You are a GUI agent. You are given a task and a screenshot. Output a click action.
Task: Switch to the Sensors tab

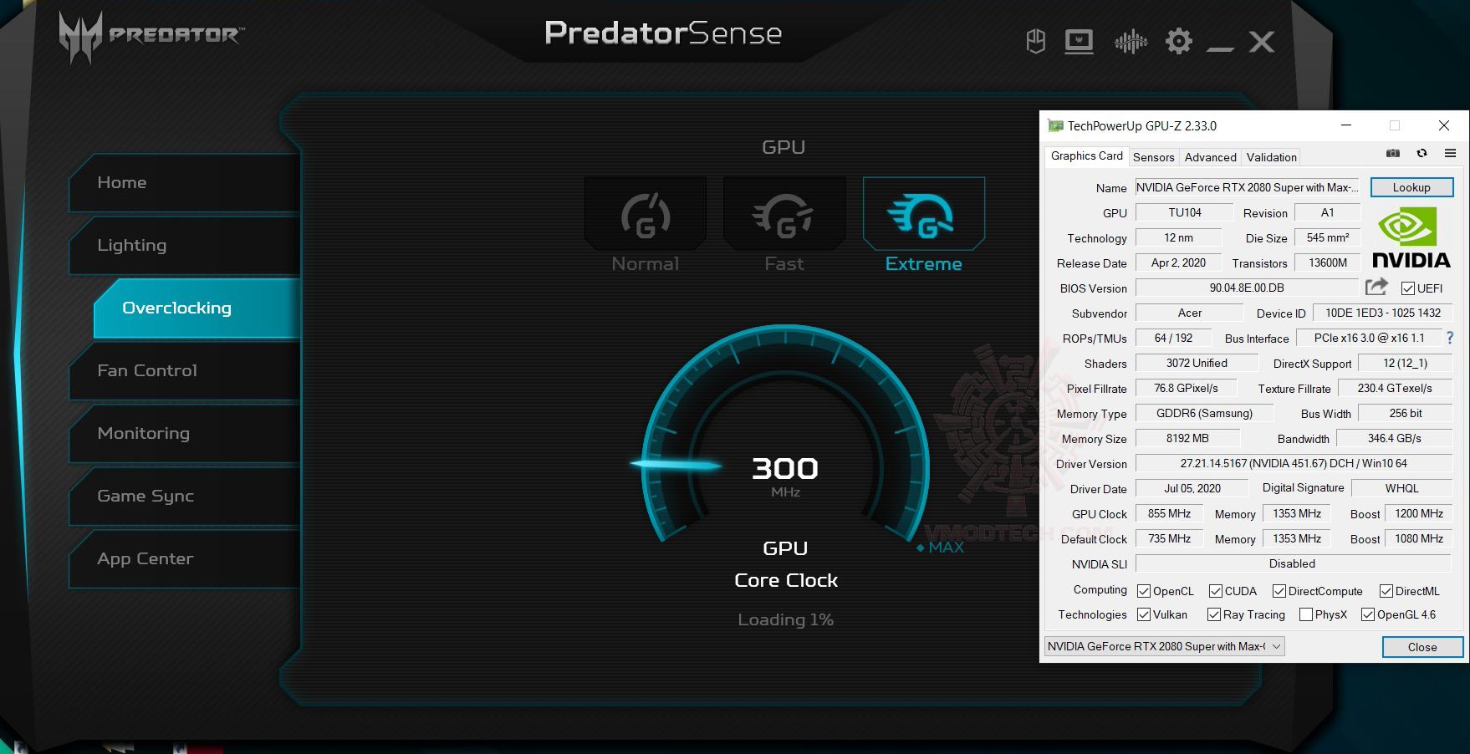(x=1153, y=157)
